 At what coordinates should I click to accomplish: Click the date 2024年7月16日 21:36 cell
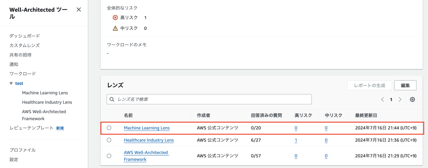(386, 140)
